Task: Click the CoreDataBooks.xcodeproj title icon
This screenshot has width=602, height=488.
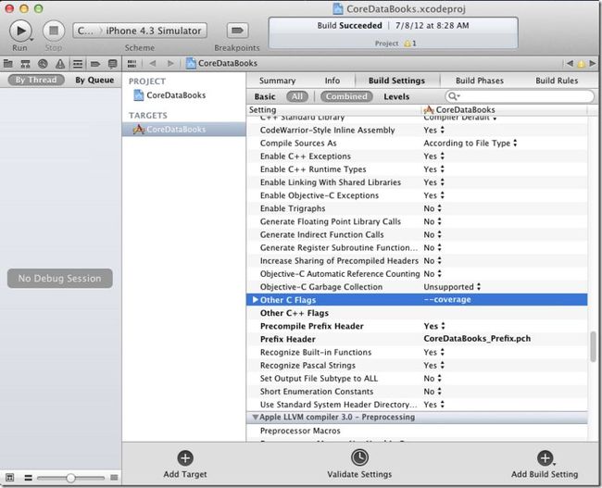Action: (x=338, y=9)
